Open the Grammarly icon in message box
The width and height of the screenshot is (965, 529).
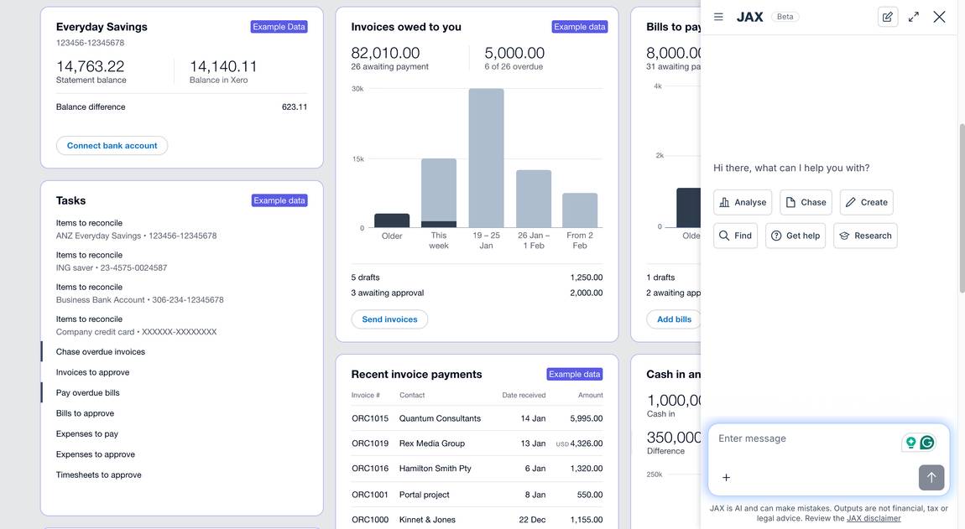click(927, 443)
